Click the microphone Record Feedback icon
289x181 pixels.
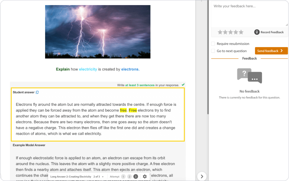257,32
